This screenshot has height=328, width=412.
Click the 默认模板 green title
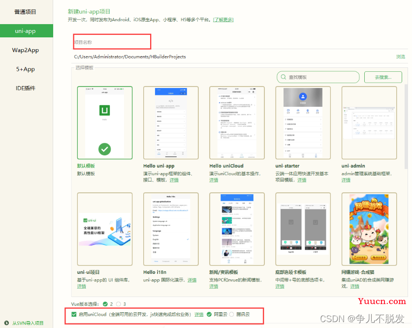tap(86, 166)
